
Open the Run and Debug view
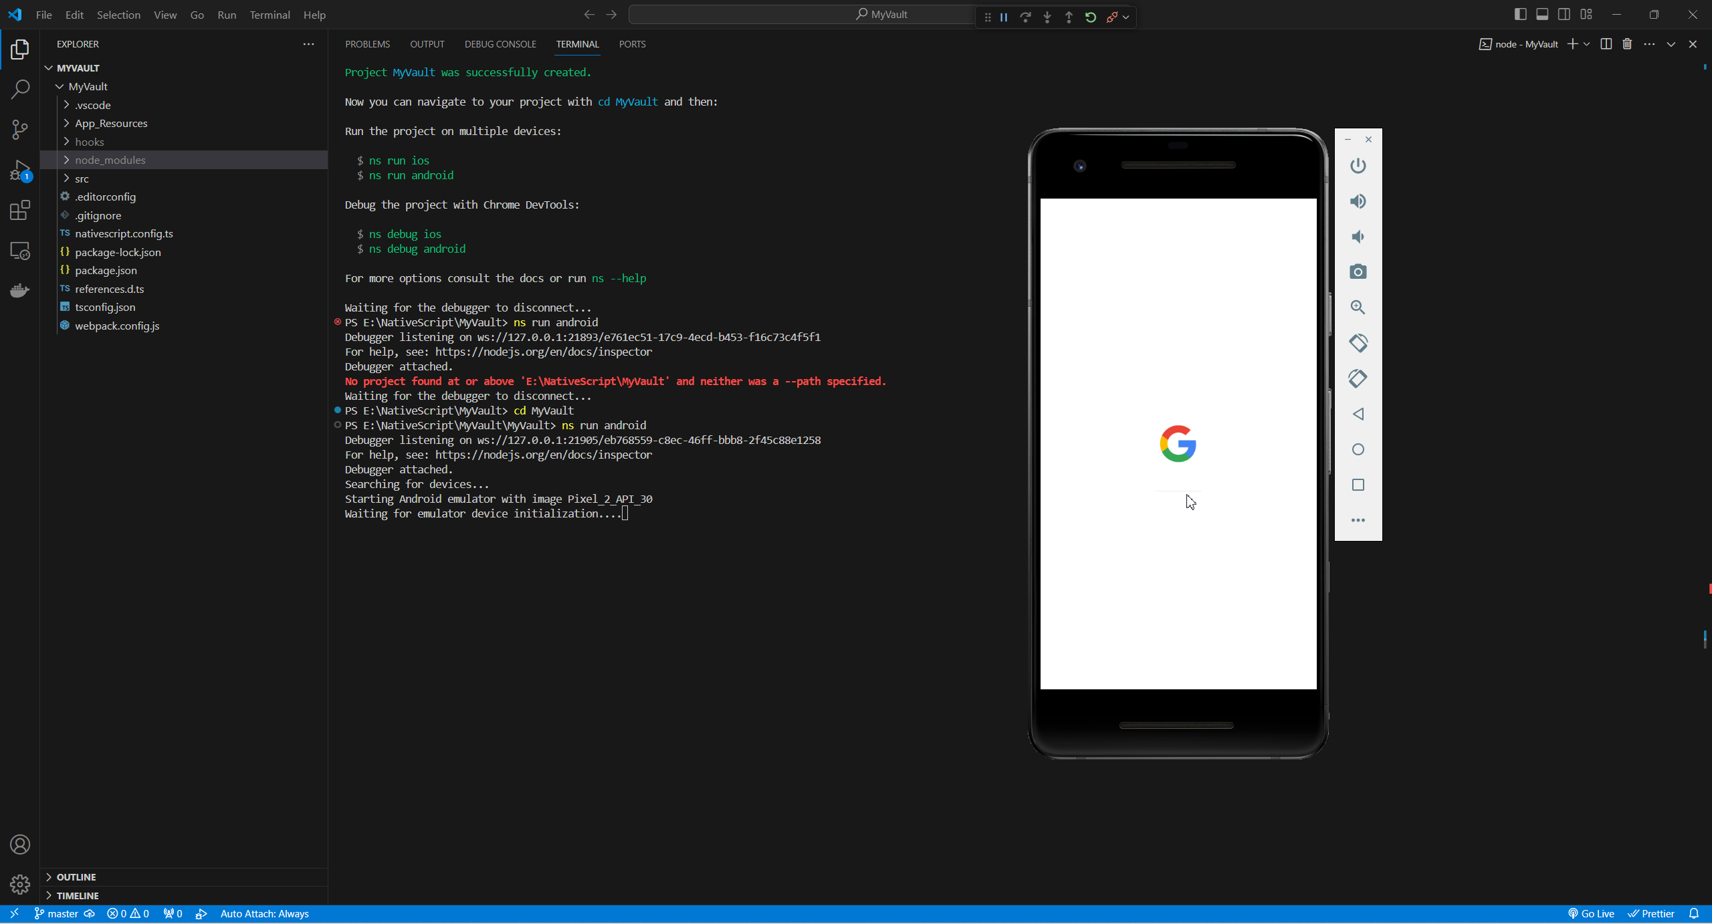pos(20,170)
